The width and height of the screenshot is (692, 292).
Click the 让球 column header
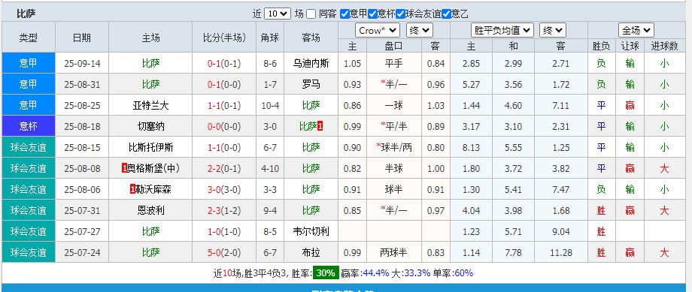(630, 46)
